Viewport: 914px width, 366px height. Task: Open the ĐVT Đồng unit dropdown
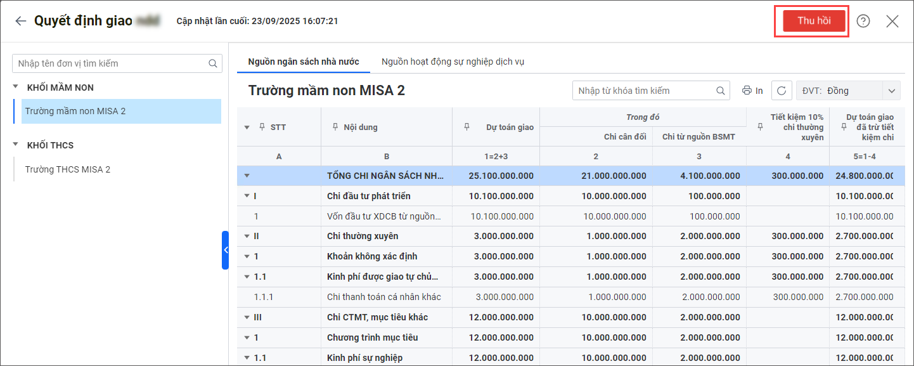[x=892, y=91]
